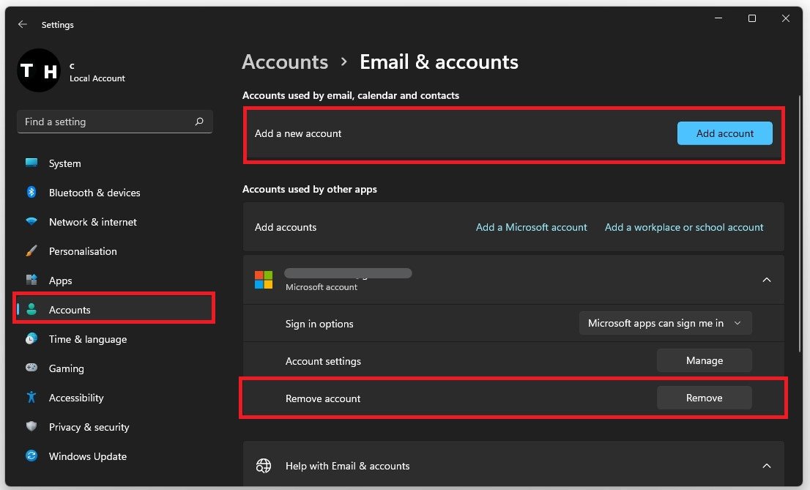This screenshot has width=810, height=490.
Task: Click the back arrow in Settings
Action: [22, 24]
